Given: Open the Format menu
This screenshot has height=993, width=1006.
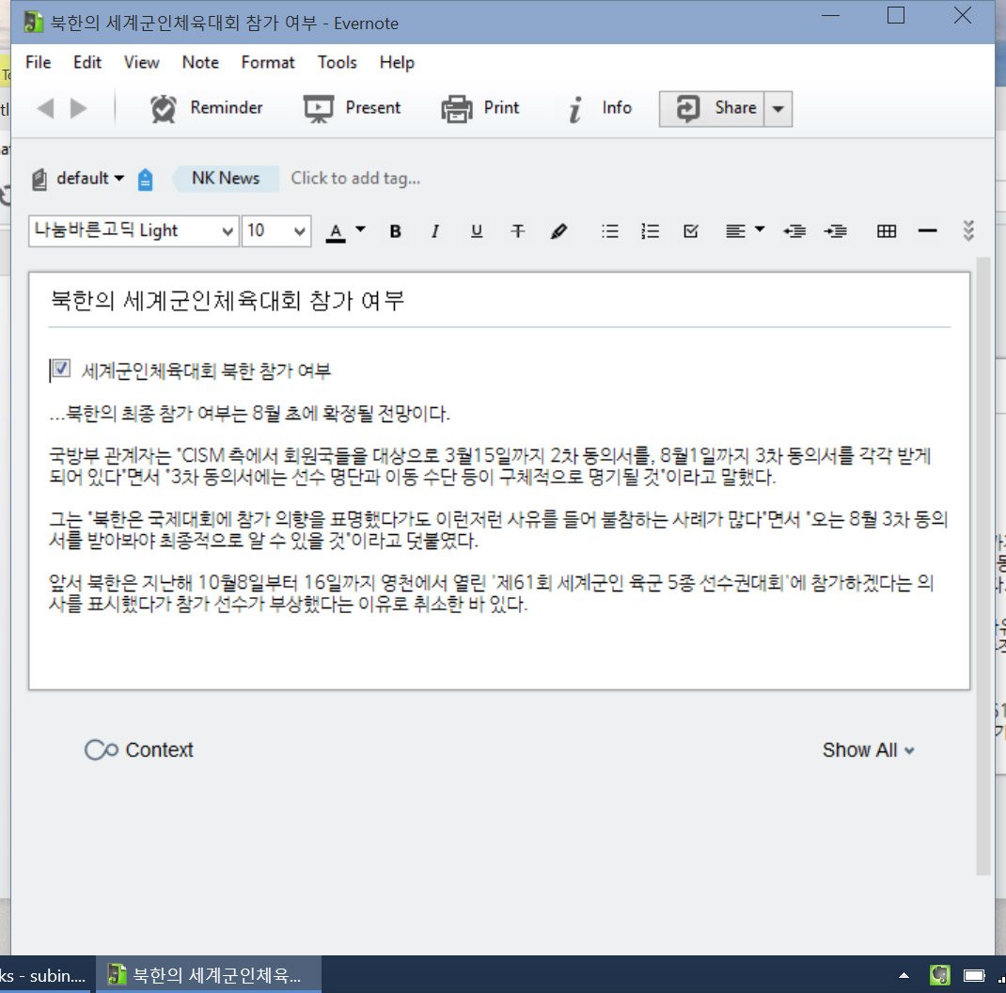Looking at the screenshot, I should click(268, 62).
